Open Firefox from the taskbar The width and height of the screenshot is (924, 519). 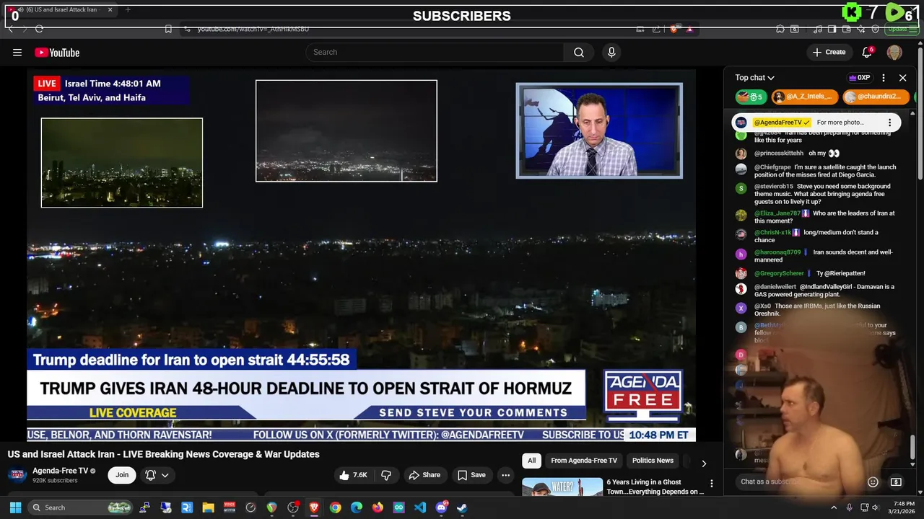[x=378, y=507]
